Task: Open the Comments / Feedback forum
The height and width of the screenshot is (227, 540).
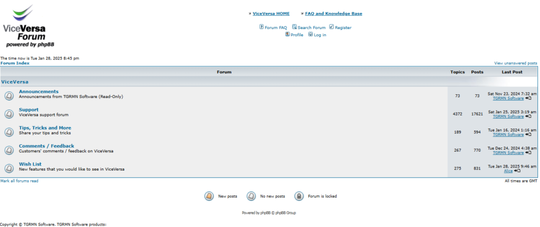Action: pos(46,146)
